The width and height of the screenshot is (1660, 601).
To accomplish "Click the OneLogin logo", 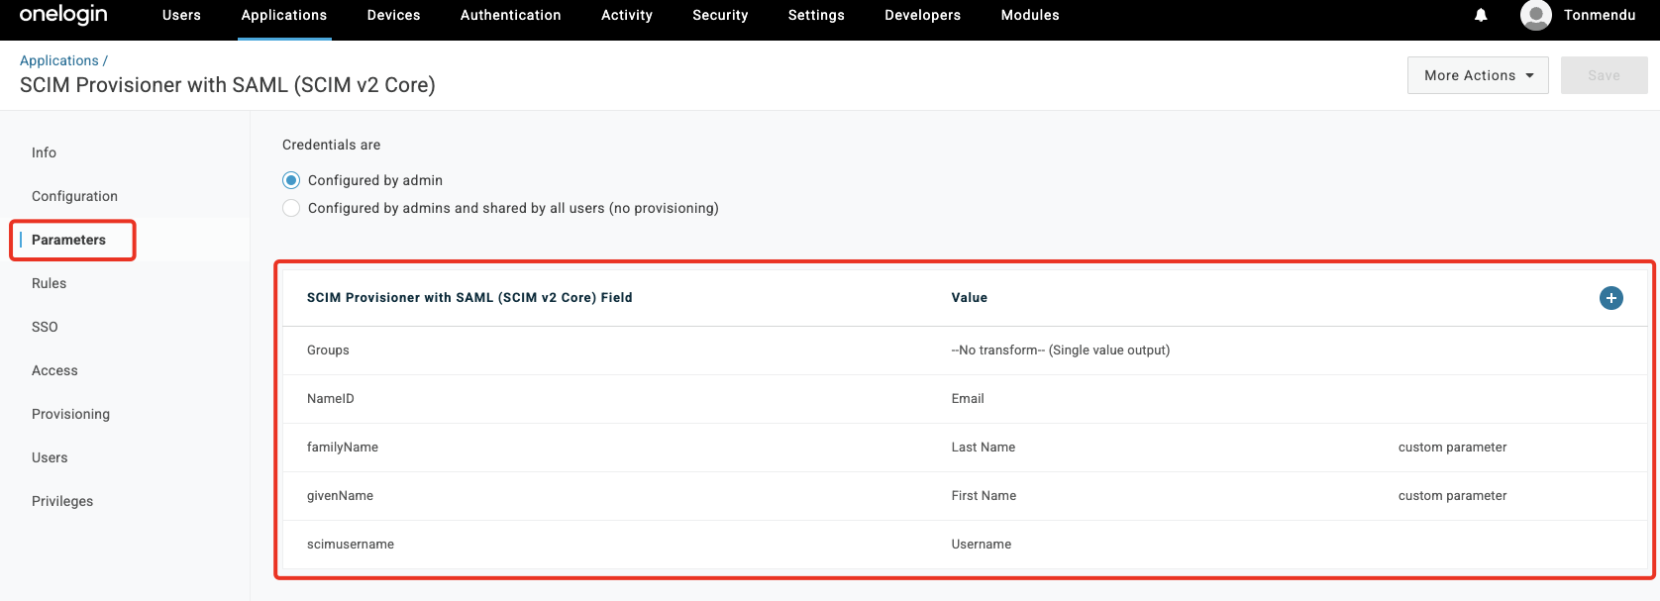I will (x=63, y=15).
